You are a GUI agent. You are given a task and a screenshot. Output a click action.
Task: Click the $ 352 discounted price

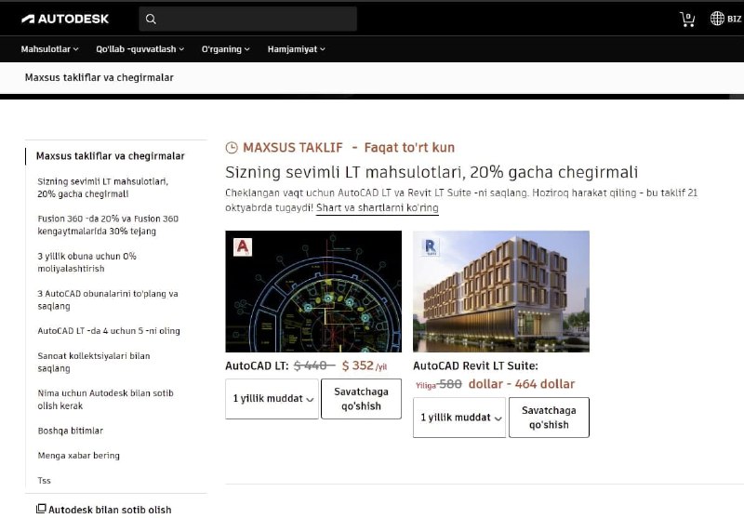(358, 365)
